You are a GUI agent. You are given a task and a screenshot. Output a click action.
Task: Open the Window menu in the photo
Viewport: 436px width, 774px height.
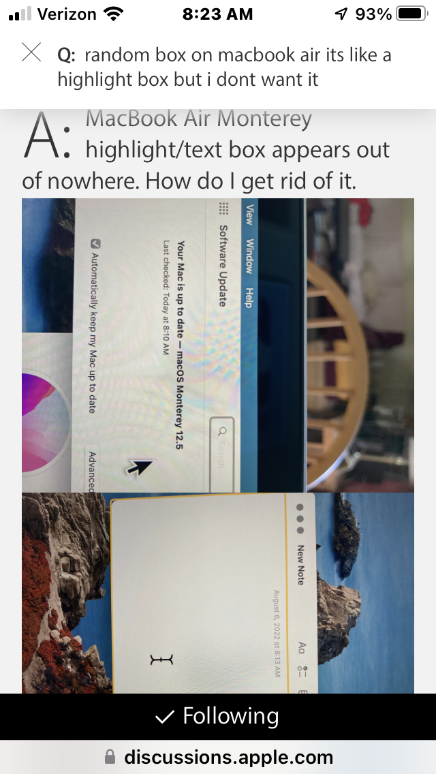[249, 256]
